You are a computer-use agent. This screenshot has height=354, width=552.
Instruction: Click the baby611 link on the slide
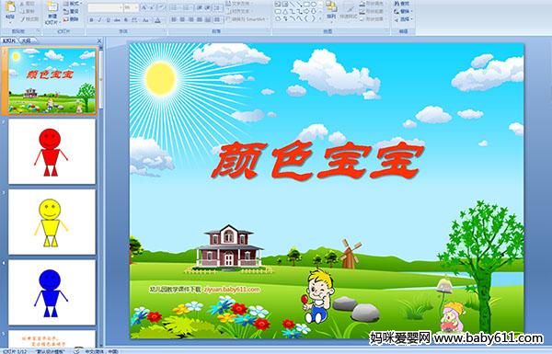tap(232, 290)
